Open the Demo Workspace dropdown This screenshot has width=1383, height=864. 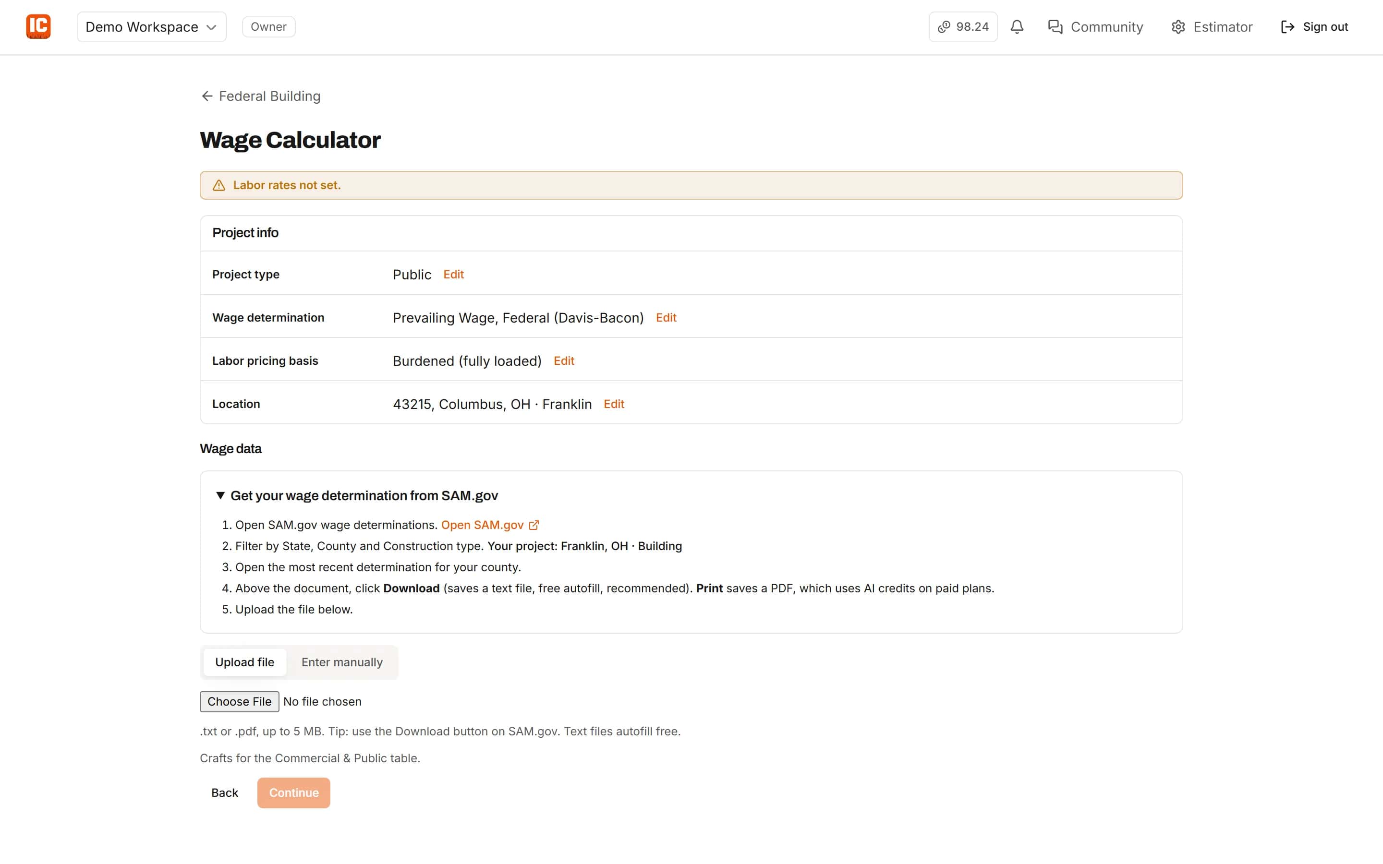pyautogui.click(x=151, y=27)
